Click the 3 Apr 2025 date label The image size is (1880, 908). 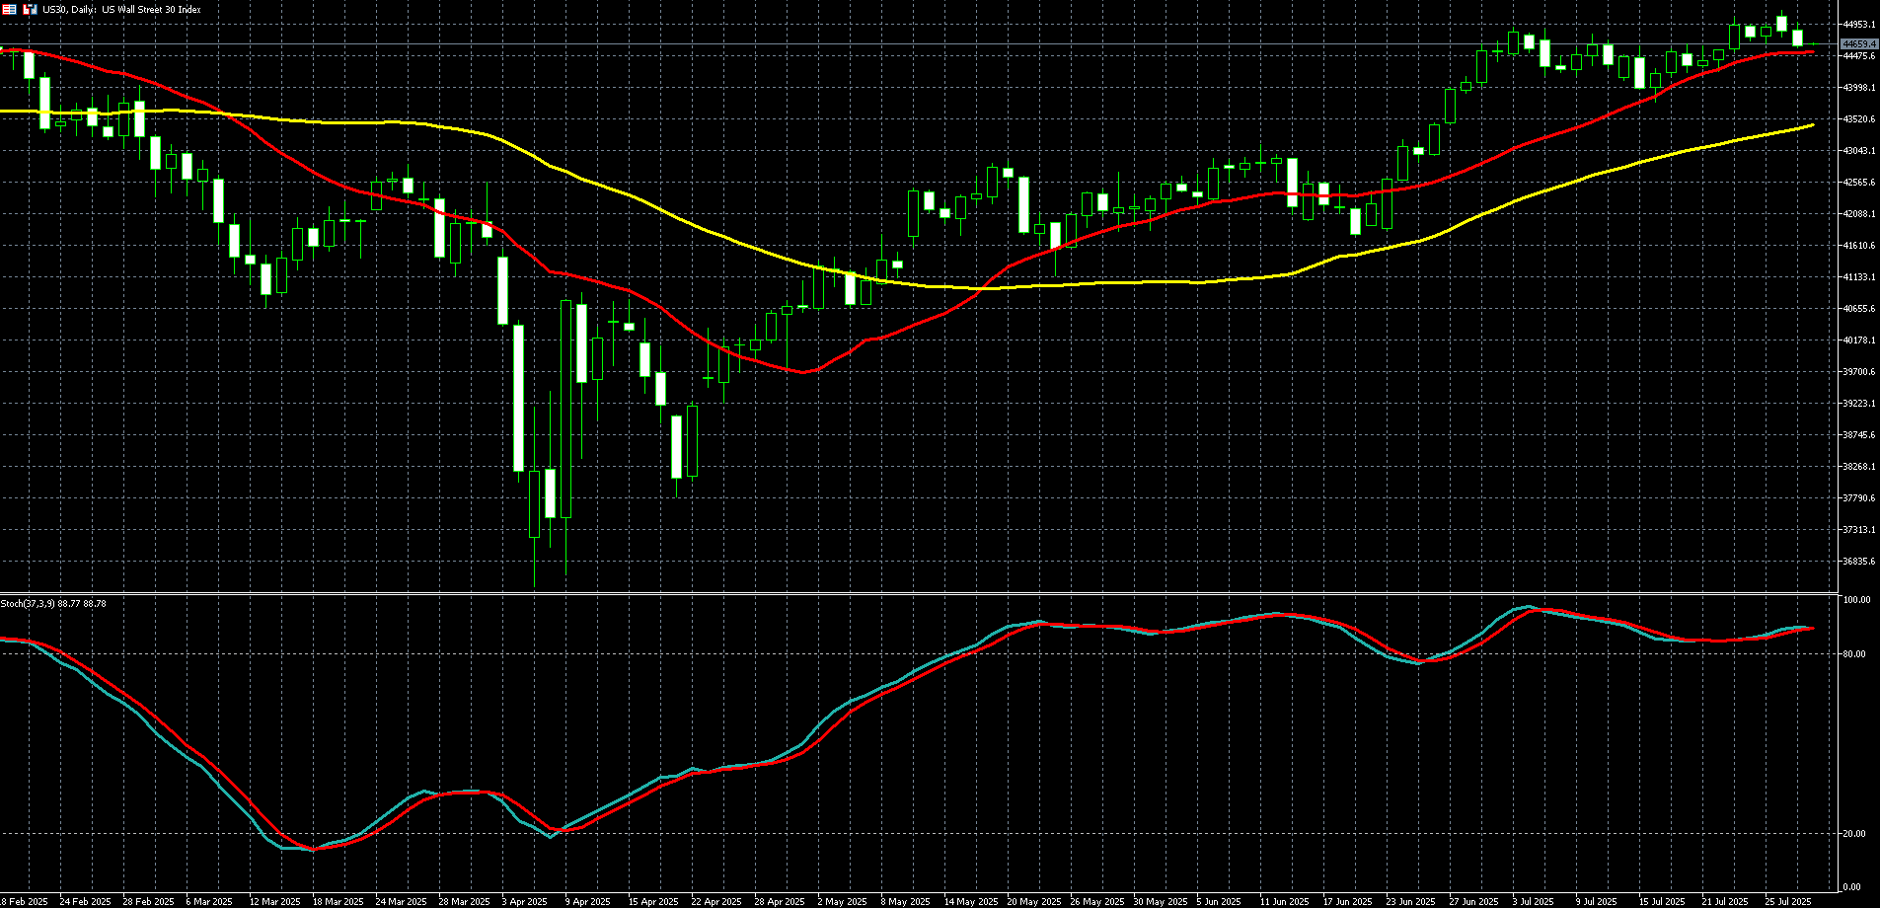point(524,901)
